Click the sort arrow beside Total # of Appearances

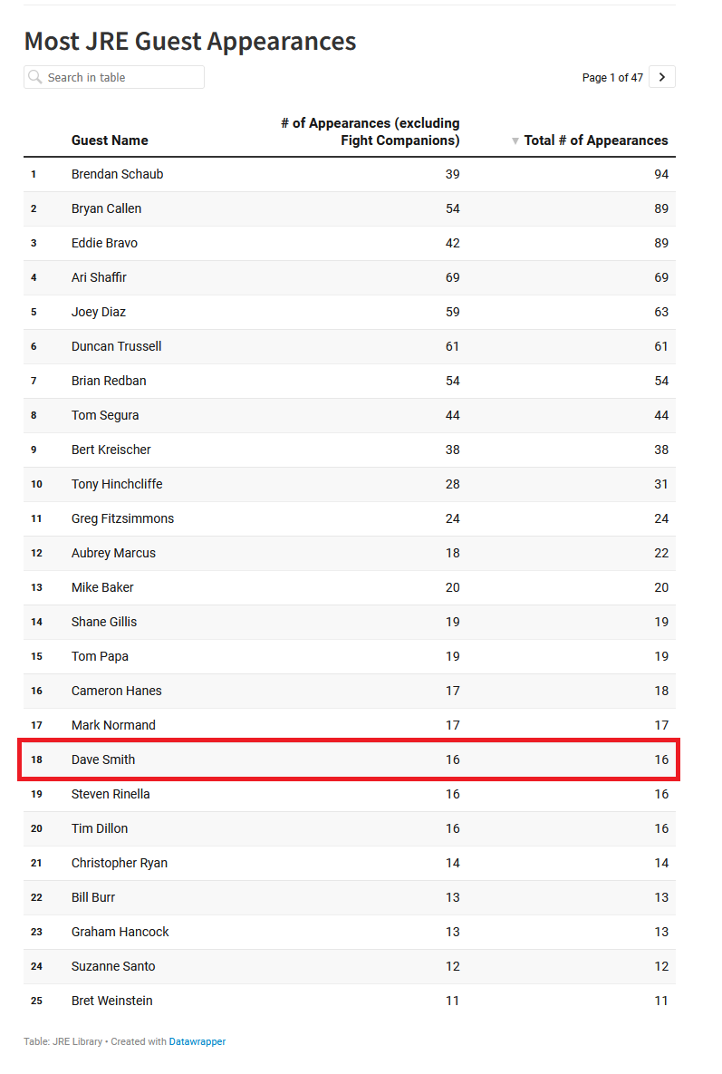[x=515, y=141]
